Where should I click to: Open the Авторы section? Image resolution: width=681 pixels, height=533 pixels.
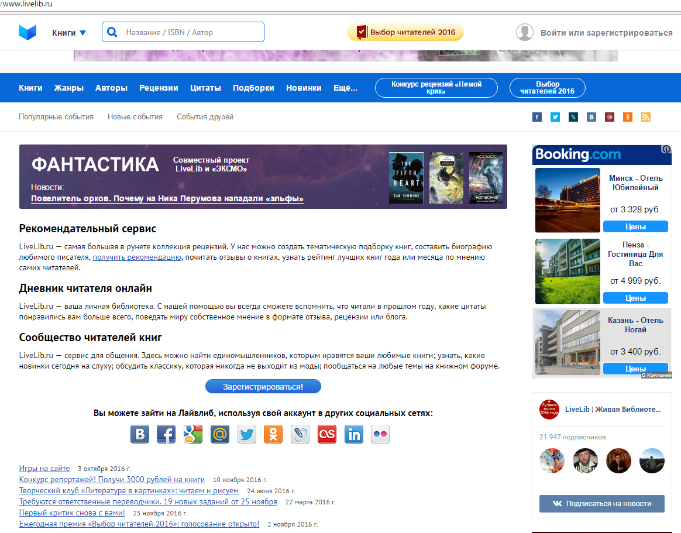point(112,88)
